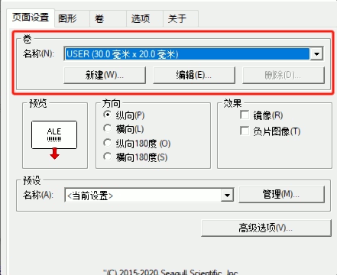Click the label preview thumbnail
Screen dimensions: 337x275
tap(54, 134)
